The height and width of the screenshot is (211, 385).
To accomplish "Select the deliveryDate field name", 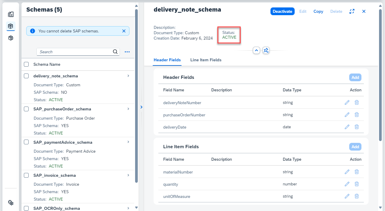I will tap(175, 127).
